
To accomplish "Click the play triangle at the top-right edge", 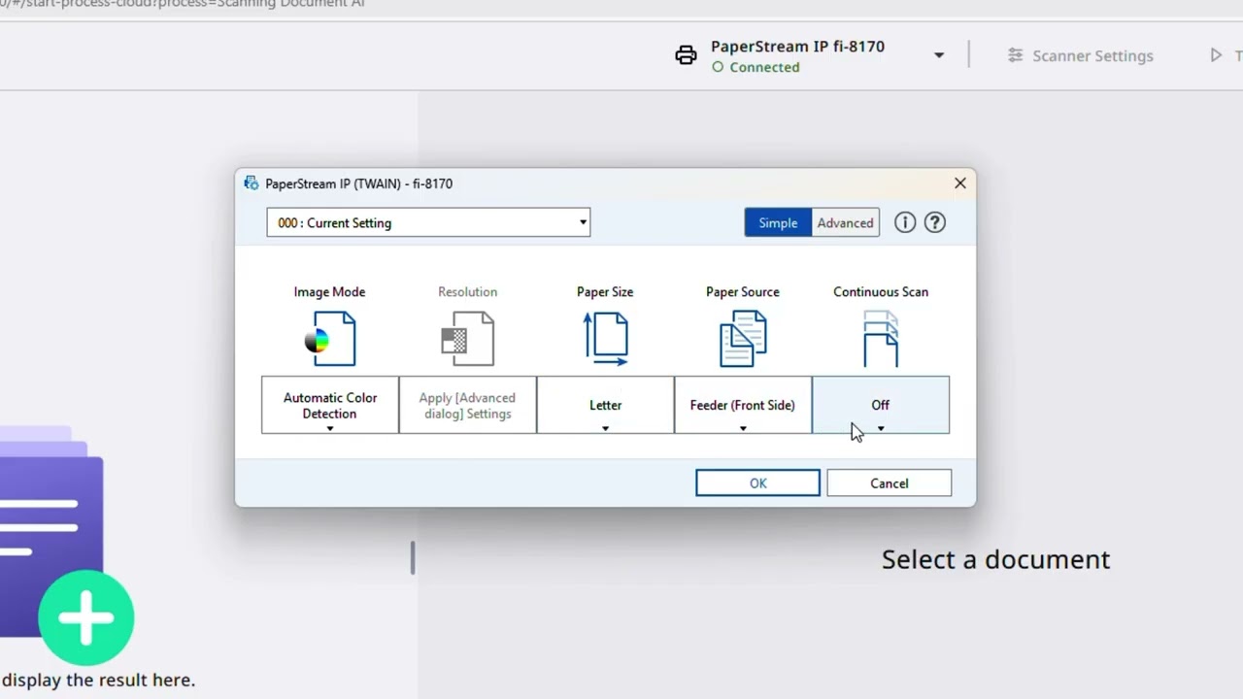I will [x=1216, y=55].
